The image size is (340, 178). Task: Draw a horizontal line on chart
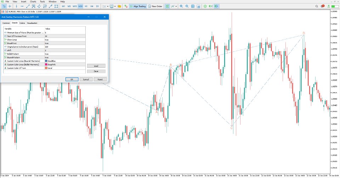pyautogui.click(x=22, y=6)
